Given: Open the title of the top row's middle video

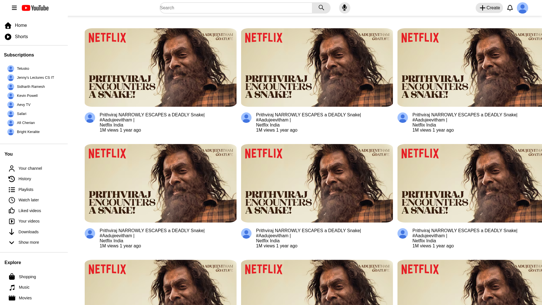Looking at the screenshot, I should click(x=309, y=117).
